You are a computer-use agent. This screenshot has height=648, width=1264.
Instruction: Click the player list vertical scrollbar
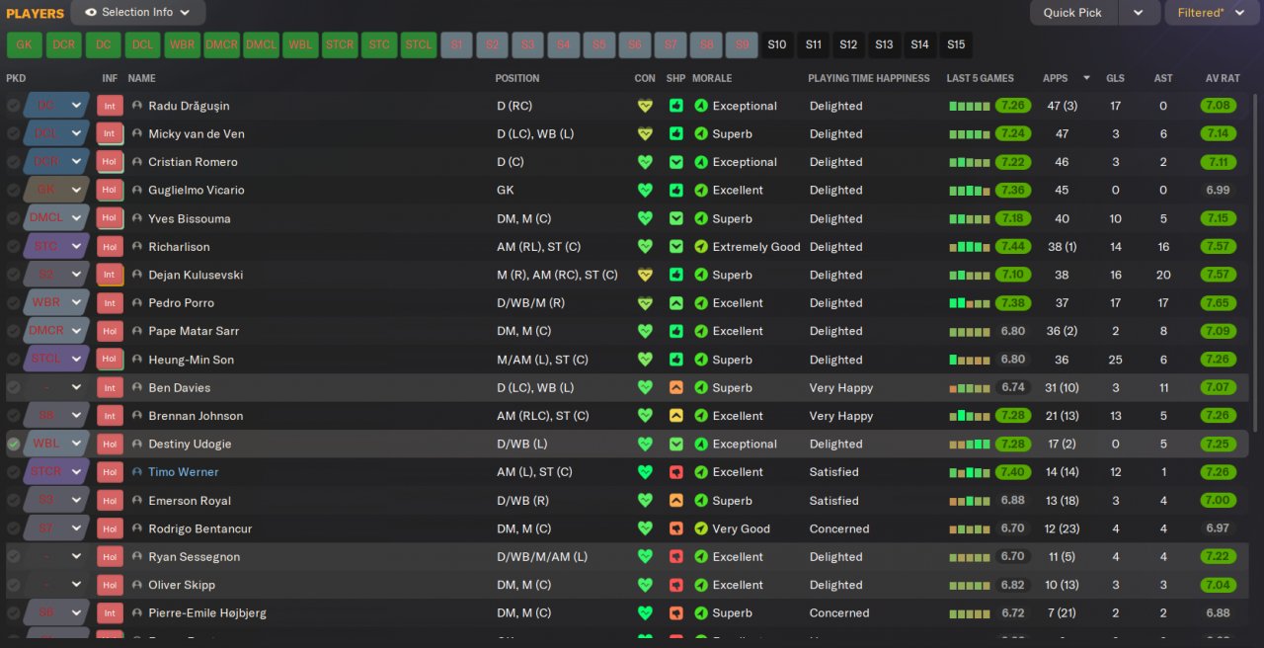pos(1257,262)
